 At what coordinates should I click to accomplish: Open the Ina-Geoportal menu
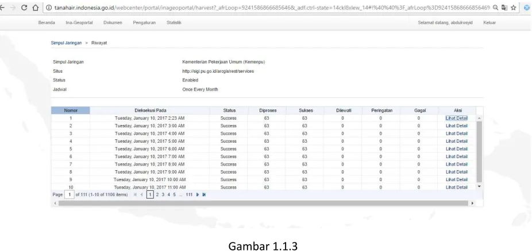pyautogui.click(x=79, y=23)
